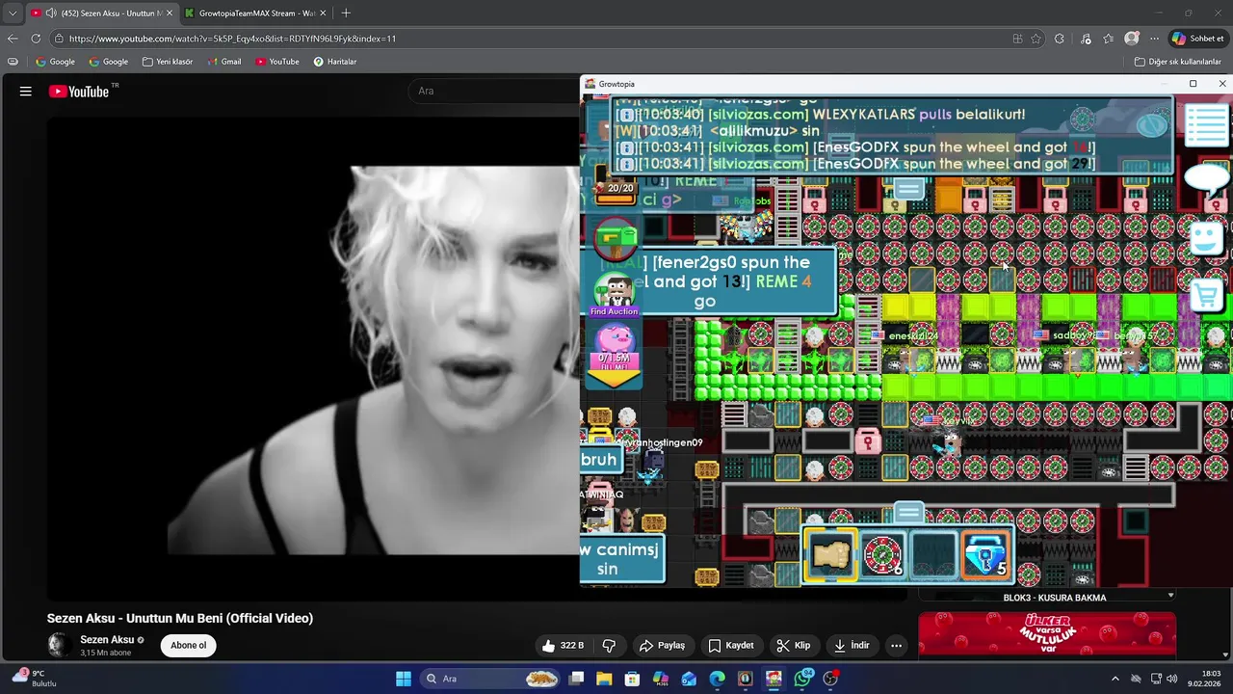Screen dimensions: 1233x694
Task: Open more actions menu beside İndir
Action: [896, 646]
